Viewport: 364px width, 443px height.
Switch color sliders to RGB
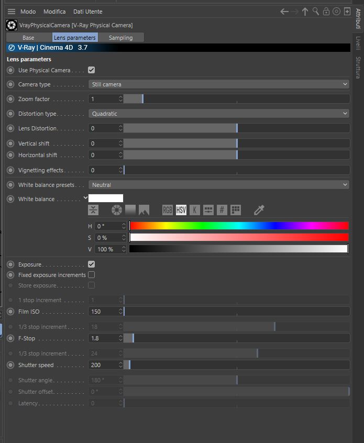click(x=167, y=210)
